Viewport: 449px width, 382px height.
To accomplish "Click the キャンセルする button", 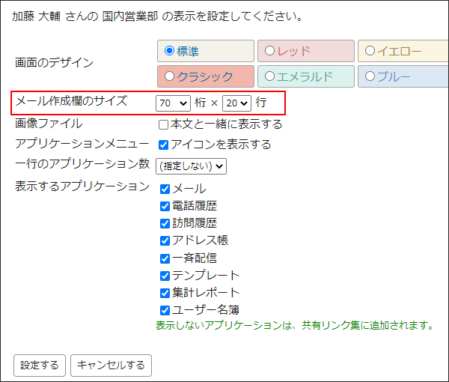I will (111, 366).
